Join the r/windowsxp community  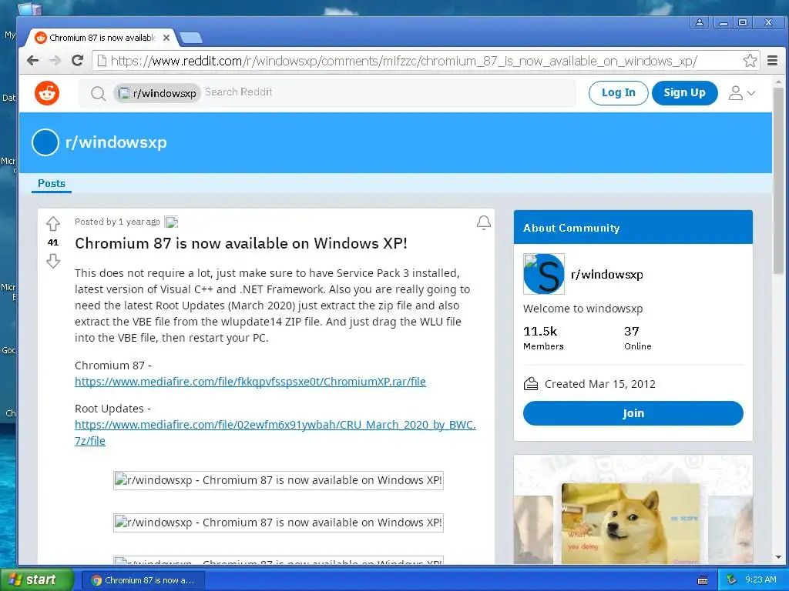tap(633, 413)
